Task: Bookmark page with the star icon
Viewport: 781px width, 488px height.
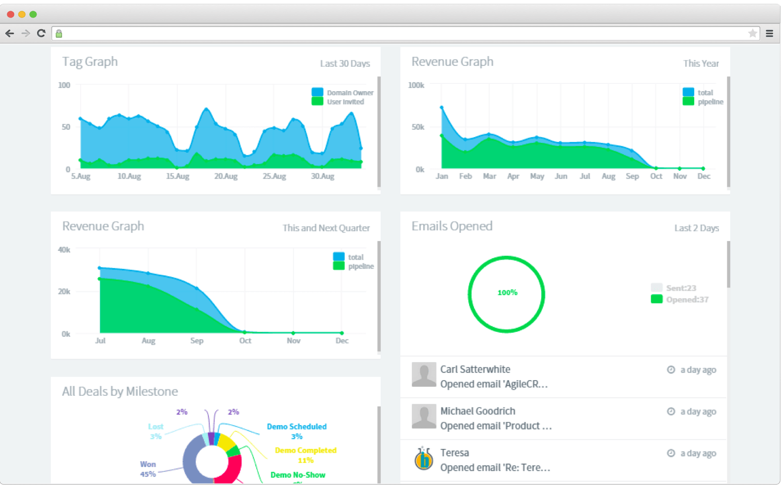Action: [x=752, y=33]
